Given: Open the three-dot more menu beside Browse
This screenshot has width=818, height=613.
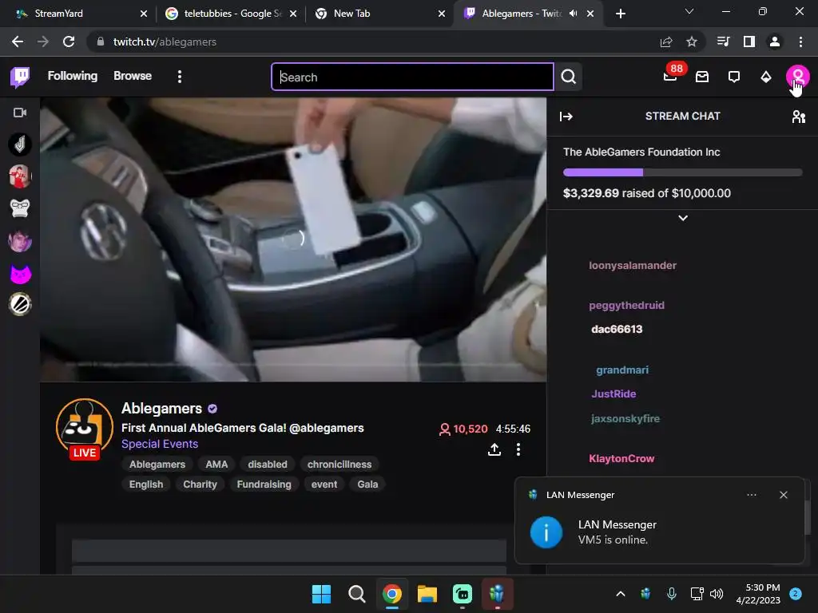Looking at the screenshot, I should pos(180,77).
